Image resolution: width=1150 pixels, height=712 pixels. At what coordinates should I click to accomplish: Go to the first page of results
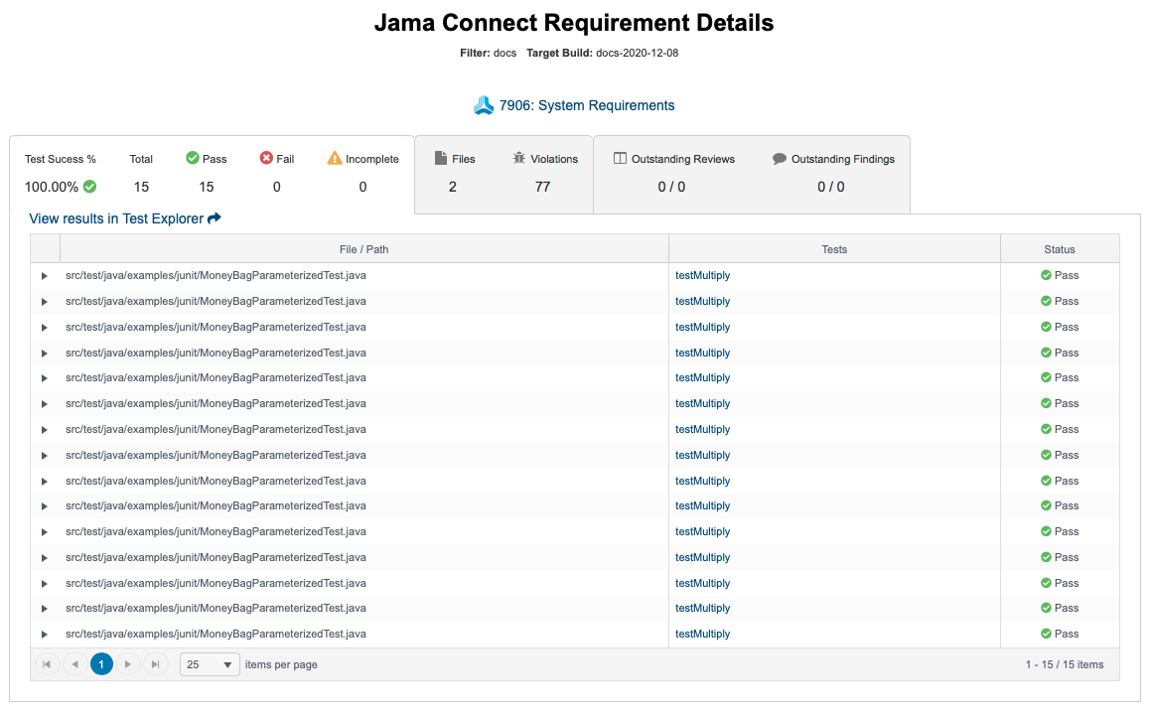pos(47,664)
